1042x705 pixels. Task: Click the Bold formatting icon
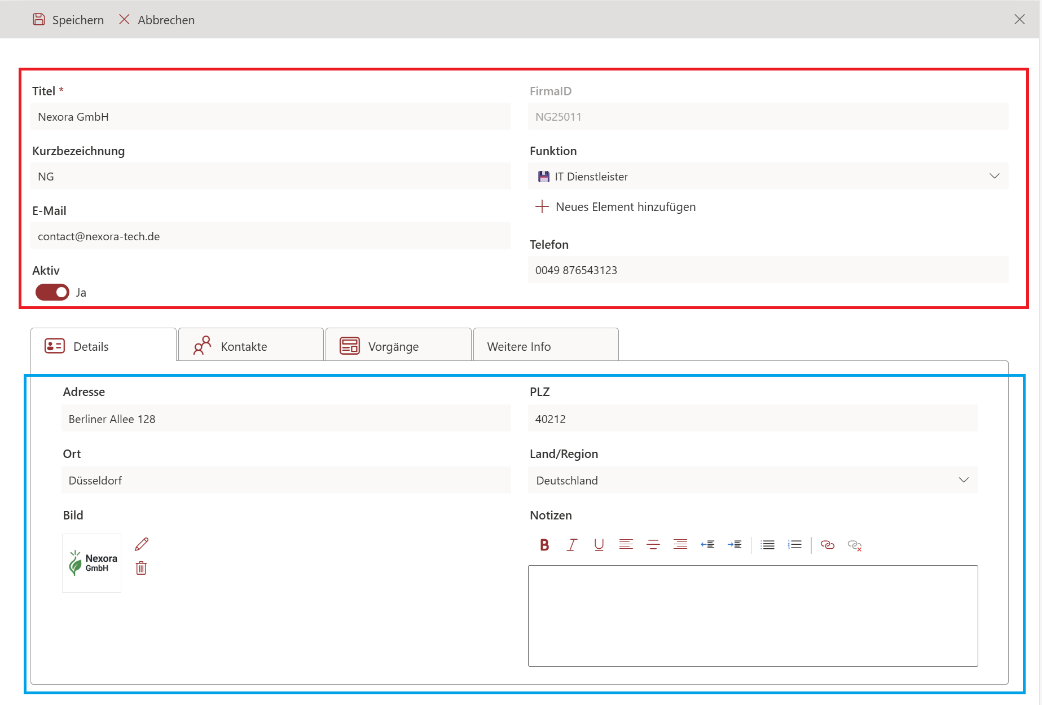coord(544,545)
